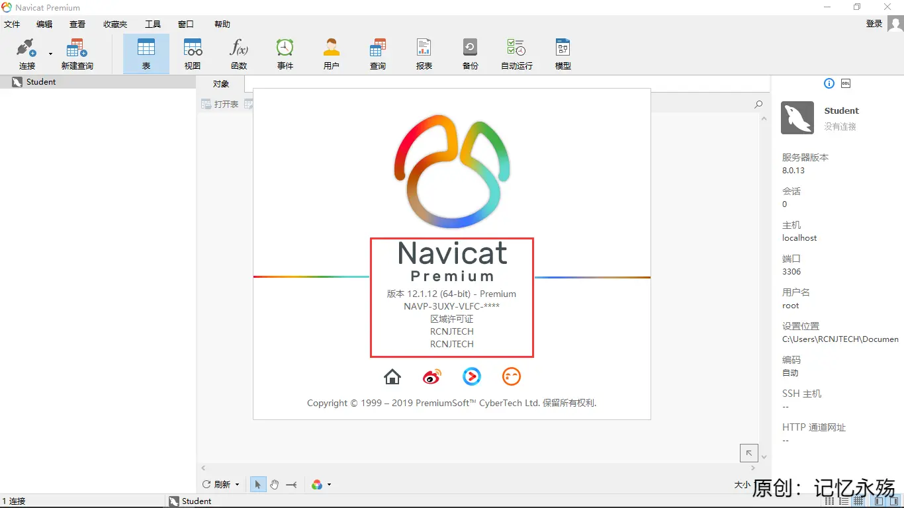Open the 查询 (Query) toolbar icon
The image size is (904, 508).
[x=378, y=54]
